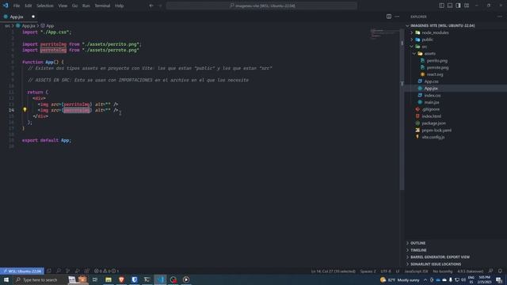
Task: Open package.json in Explorer
Action: (x=433, y=123)
